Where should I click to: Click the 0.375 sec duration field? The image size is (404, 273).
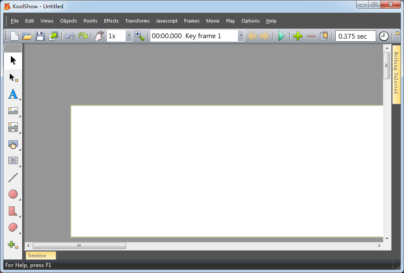tap(356, 36)
